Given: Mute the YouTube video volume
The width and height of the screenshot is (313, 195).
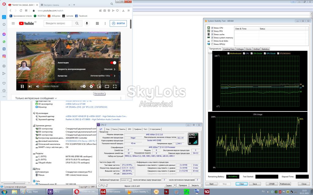Looking at the screenshot, I should pyautogui.click(x=38, y=86).
